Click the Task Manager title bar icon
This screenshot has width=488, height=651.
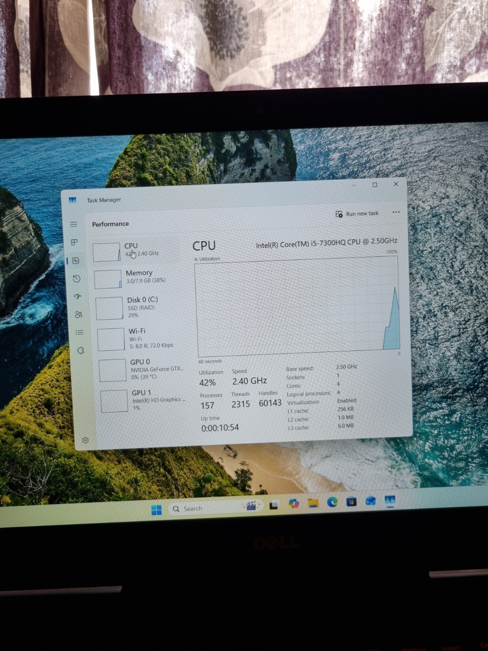(72, 200)
